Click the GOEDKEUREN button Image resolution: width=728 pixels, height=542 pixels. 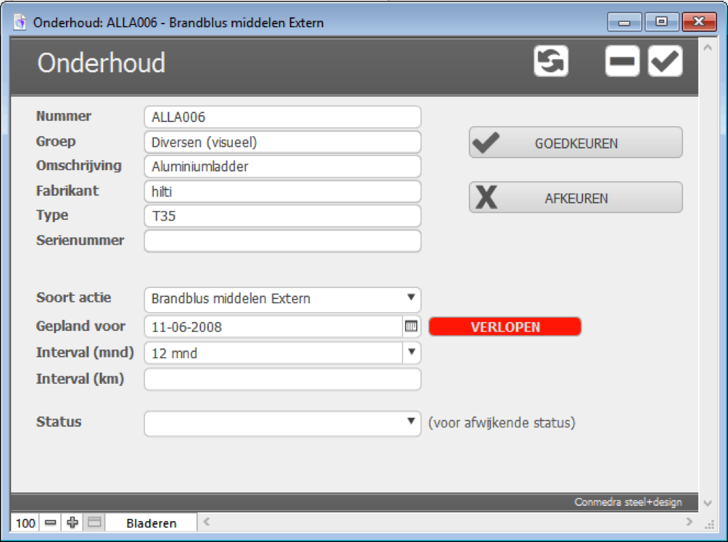[575, 142]
